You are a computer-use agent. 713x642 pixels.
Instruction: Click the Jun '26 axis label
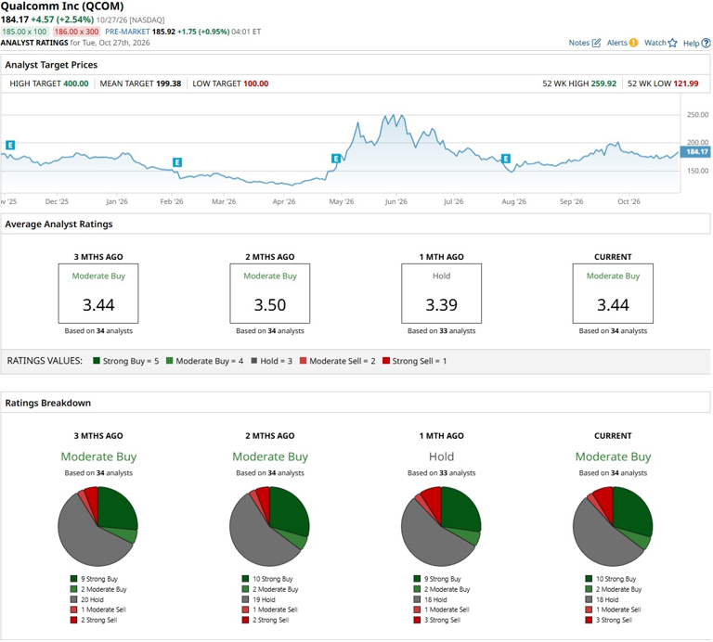396,201
